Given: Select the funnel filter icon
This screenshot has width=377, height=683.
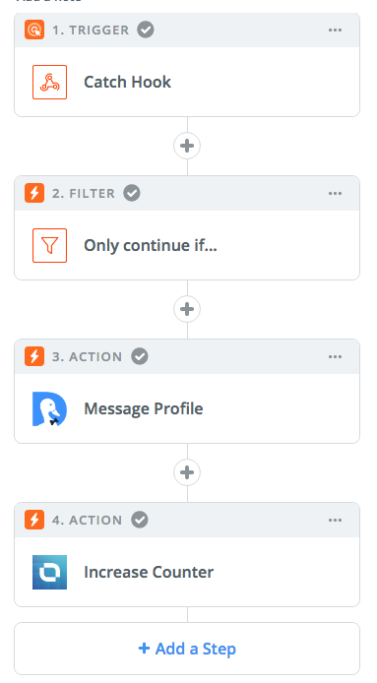Looking at the screenshot, I should [x=49, y=246].
